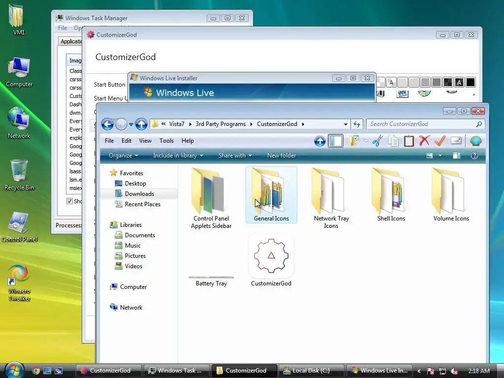Click the Paste clipboard icon
This screenshot has width=504, height=378.
[409, 141]
